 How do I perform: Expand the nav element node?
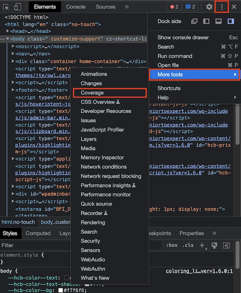tap(13, 54)
